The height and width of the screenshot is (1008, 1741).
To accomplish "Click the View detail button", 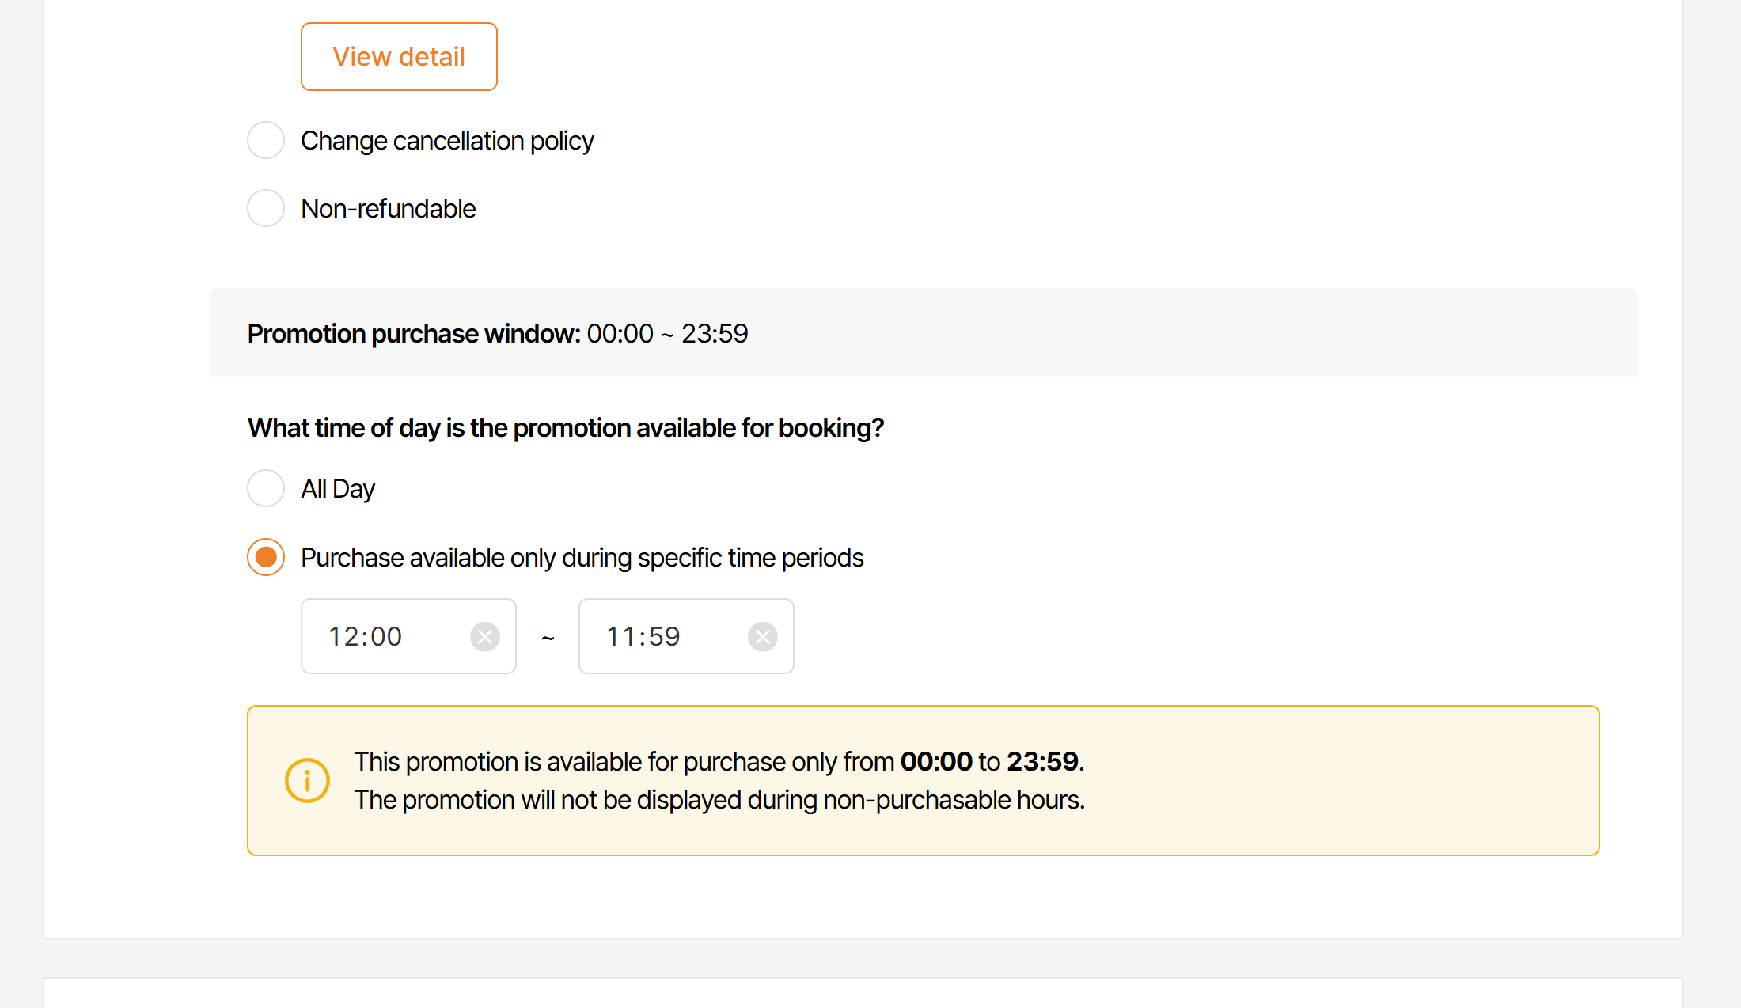I will pos(399,57).
